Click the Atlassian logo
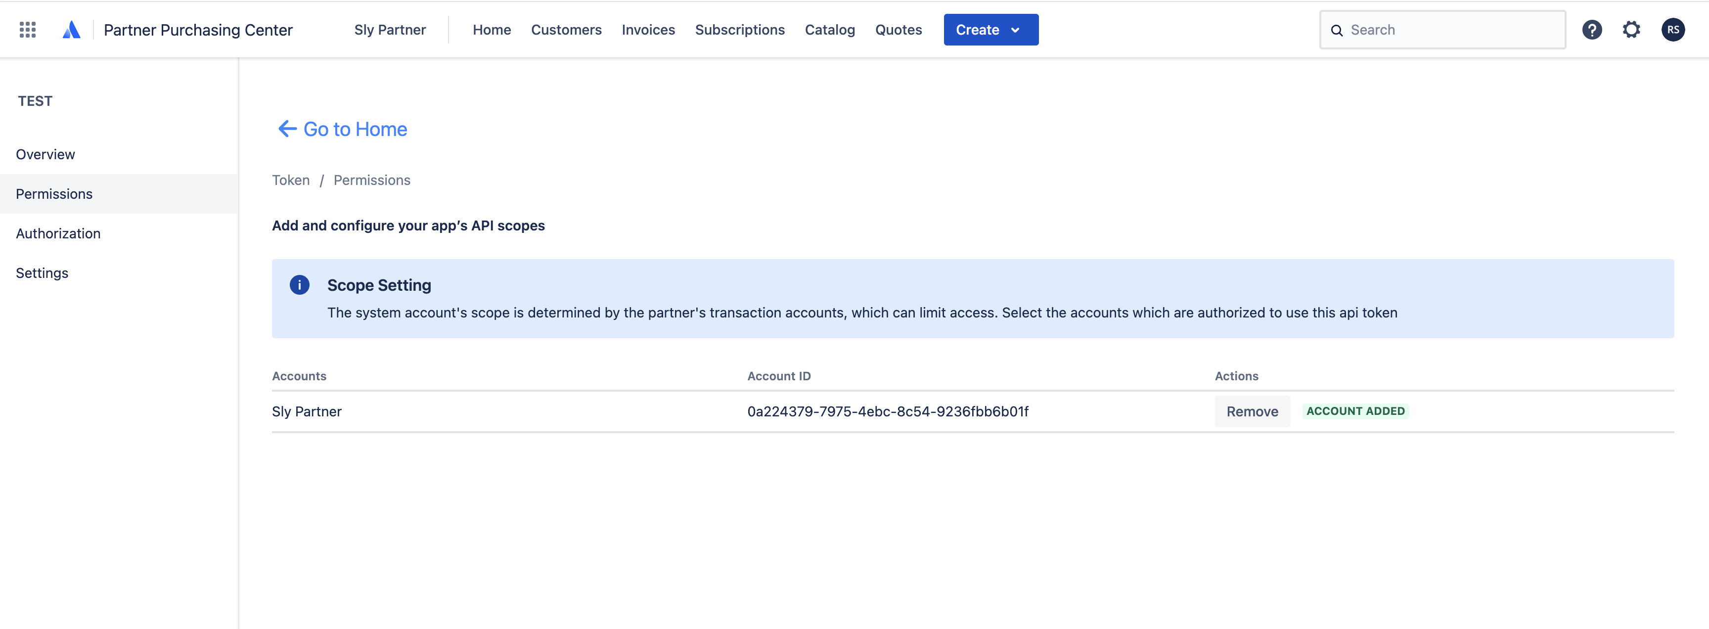This screenshot has height=629, width=1709. click(x=71, y=29)
